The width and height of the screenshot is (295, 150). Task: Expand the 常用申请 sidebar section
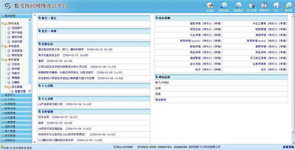click(16, 109)
